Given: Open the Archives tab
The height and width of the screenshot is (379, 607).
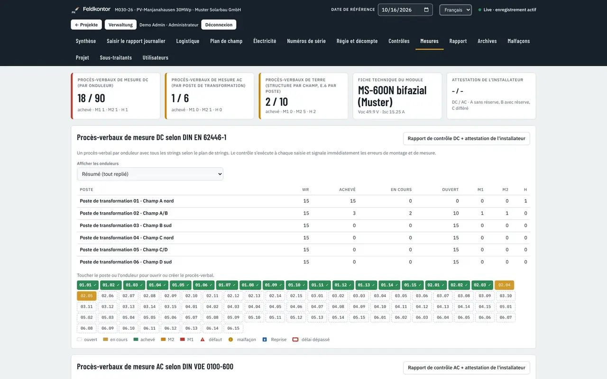Looking at the screenshot, I should coord(487,41).
